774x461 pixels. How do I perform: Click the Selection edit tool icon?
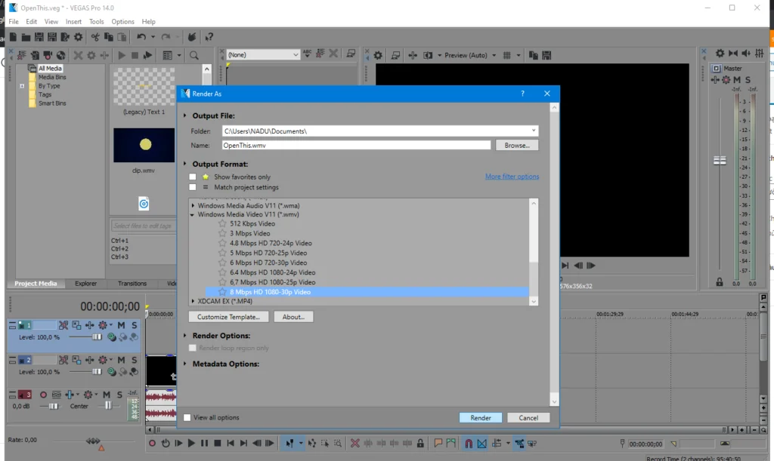pyautogui.click(x=325, y=444)
